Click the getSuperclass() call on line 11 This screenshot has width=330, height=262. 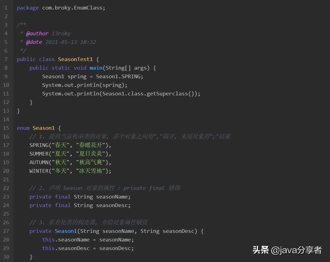[x=172, y=94]
